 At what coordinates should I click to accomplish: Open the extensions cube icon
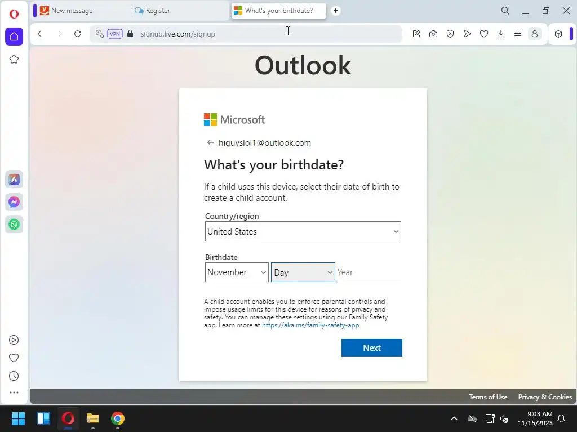click(x=558, y=34)
